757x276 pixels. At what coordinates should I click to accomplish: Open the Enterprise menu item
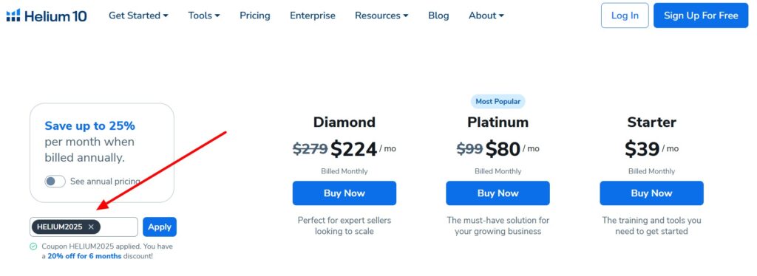click(x=313, y=15)
